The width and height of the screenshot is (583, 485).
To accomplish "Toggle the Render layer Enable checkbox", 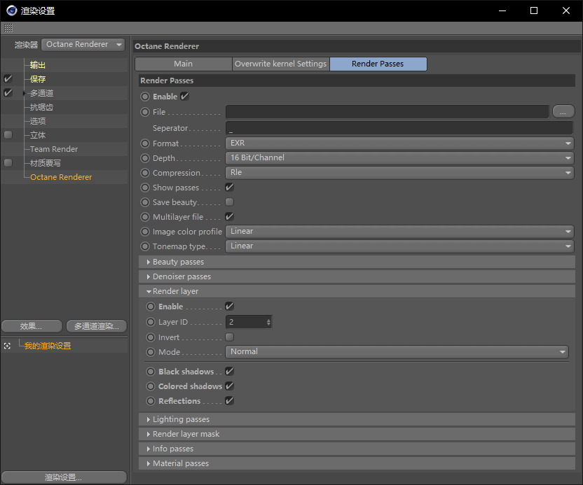I will [x=229, y=306].
